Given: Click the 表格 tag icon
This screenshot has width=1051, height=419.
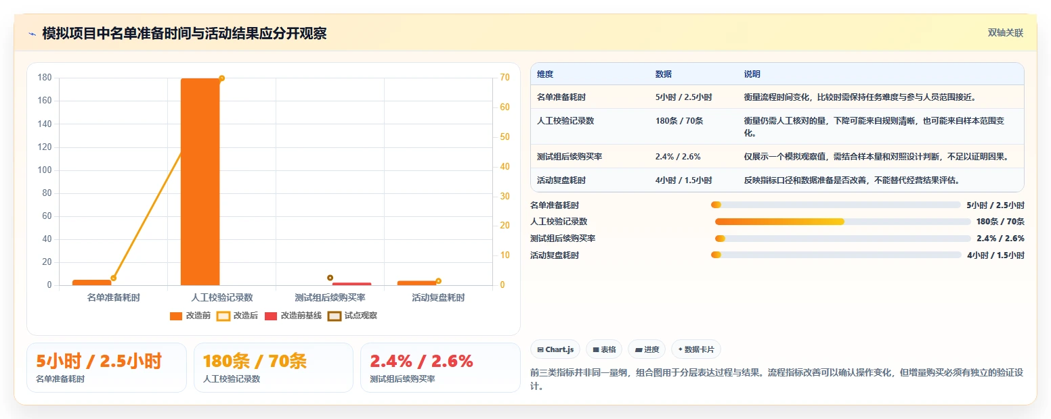Looking at the screenshot, I should pos(596,350).
